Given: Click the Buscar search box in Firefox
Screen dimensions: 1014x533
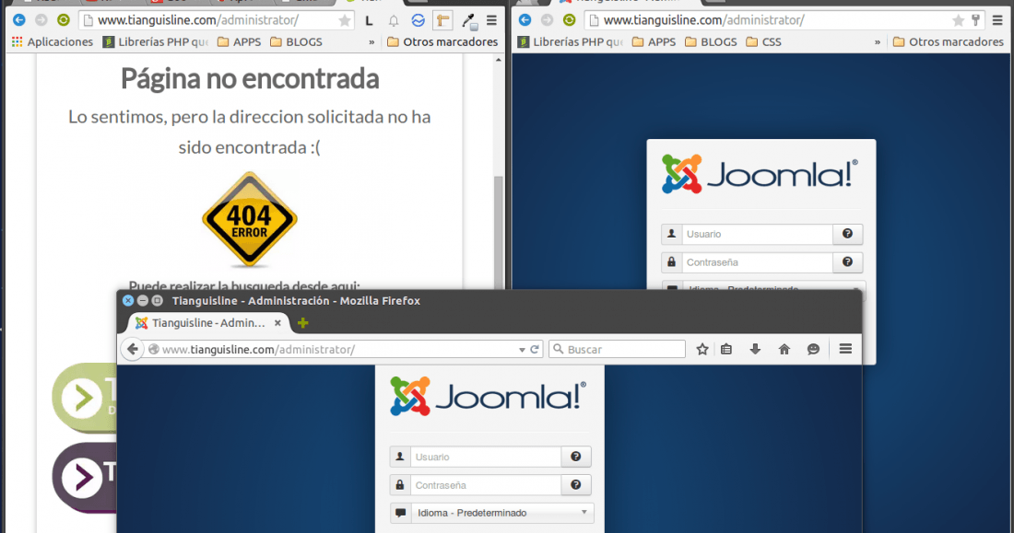Looking at the screenshot, I should pos(618,350).
